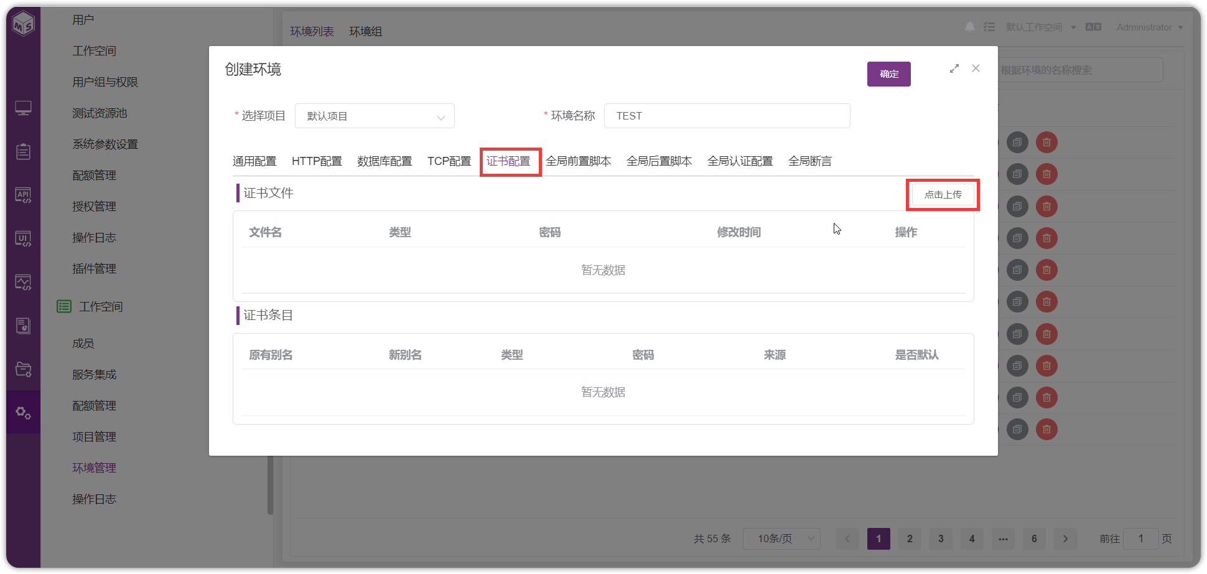Switch to the 数据库配置 tab
This screenshot has width=1207, height=574.
(x=384, y=161)
